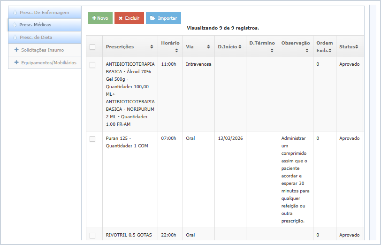This screenshot has height=245, width=381.
Task: Click the Prescrições column header label
Action: coord(120,46)
